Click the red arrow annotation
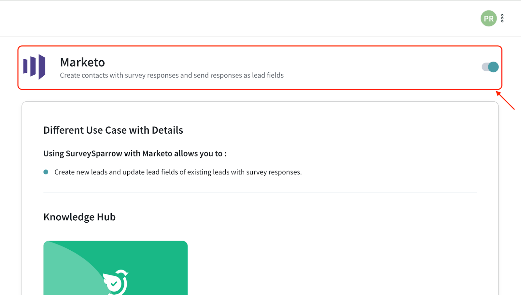This screenshot has height=295, width=521. tap(505, 101)
